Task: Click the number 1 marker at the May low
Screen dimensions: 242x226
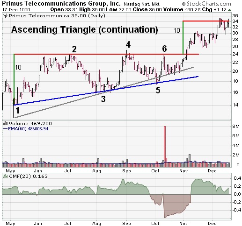Action: (x=17, y=110)
